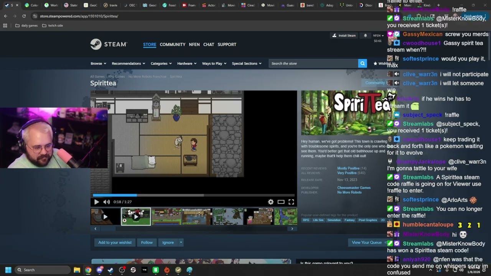The width and height of the screenshot is (491, 276).
Task: Open the STORE menu
Action: point(150,44)
